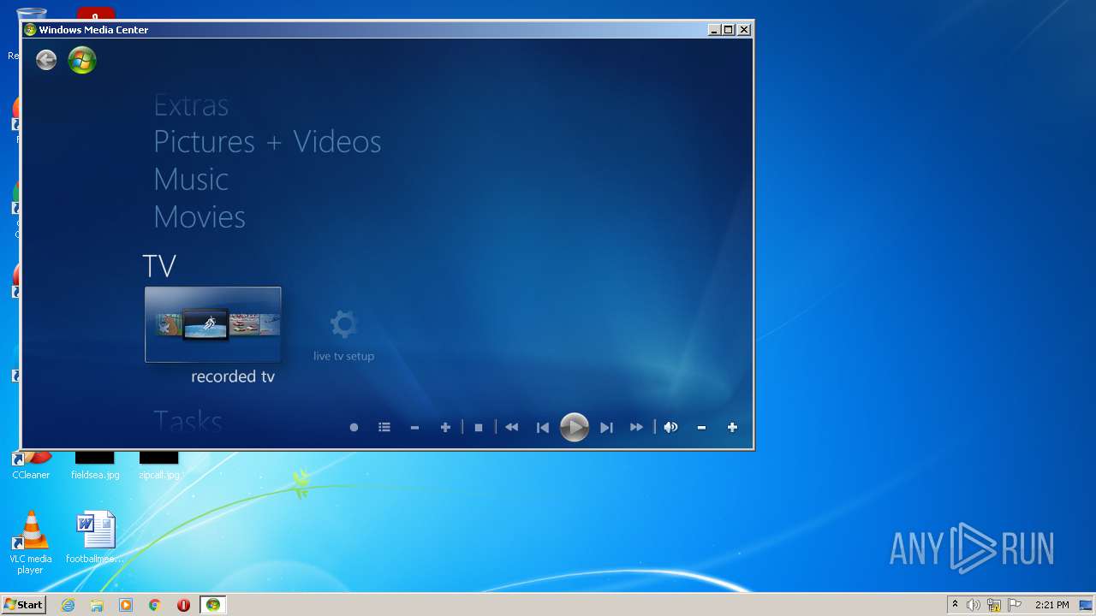Open Google Chrome from the taskbar

[x=155, y=605]
